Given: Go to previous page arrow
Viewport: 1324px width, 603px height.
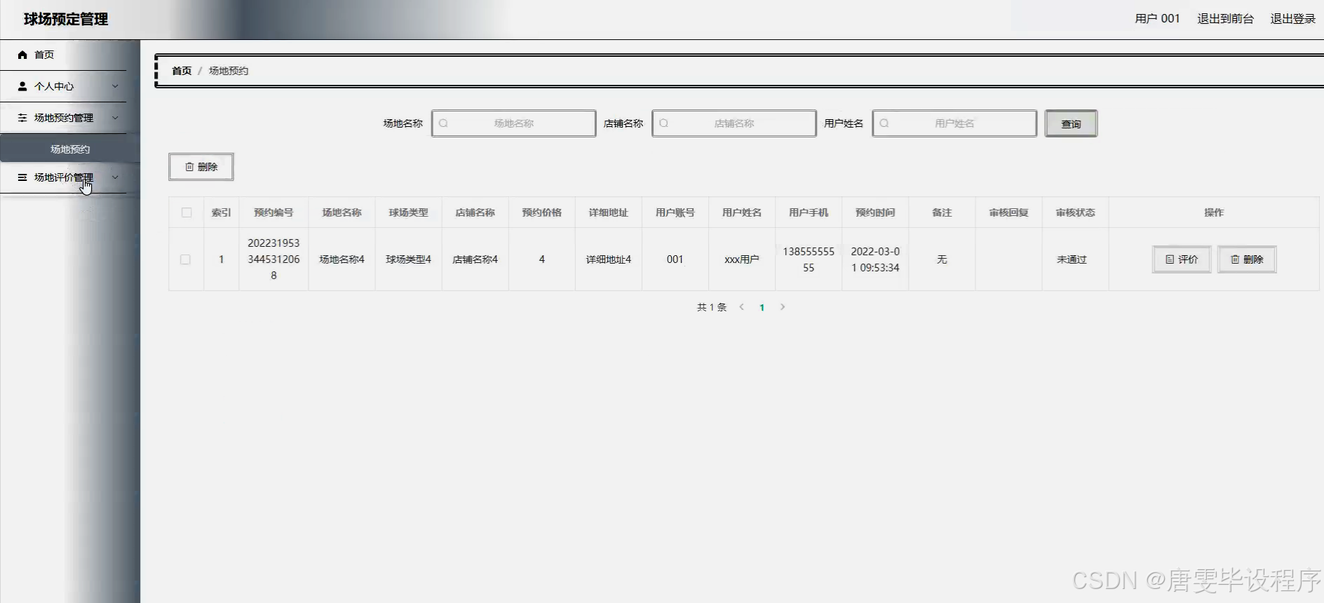Looking at the screenshot, I should click(741, 307).
